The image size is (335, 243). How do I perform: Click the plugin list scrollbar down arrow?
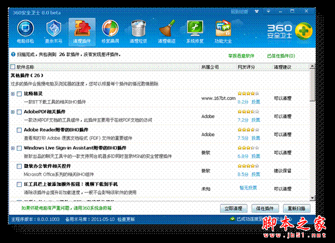[x=312, y=198]
